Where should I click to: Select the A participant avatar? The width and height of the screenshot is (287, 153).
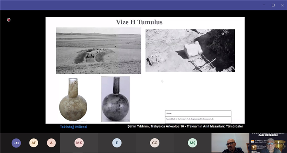click(51, 143)
